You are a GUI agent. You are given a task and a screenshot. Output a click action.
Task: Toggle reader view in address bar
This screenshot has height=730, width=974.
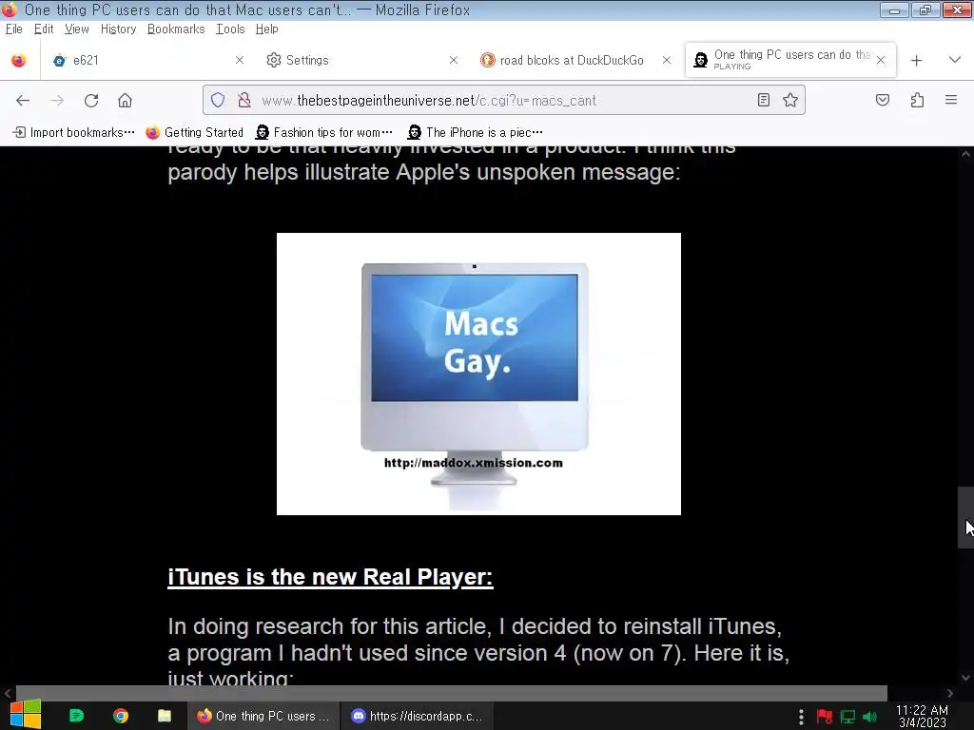click(x=764, y=100)
